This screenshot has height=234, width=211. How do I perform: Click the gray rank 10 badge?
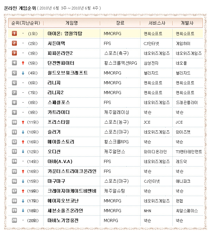(x=14, y=122)
